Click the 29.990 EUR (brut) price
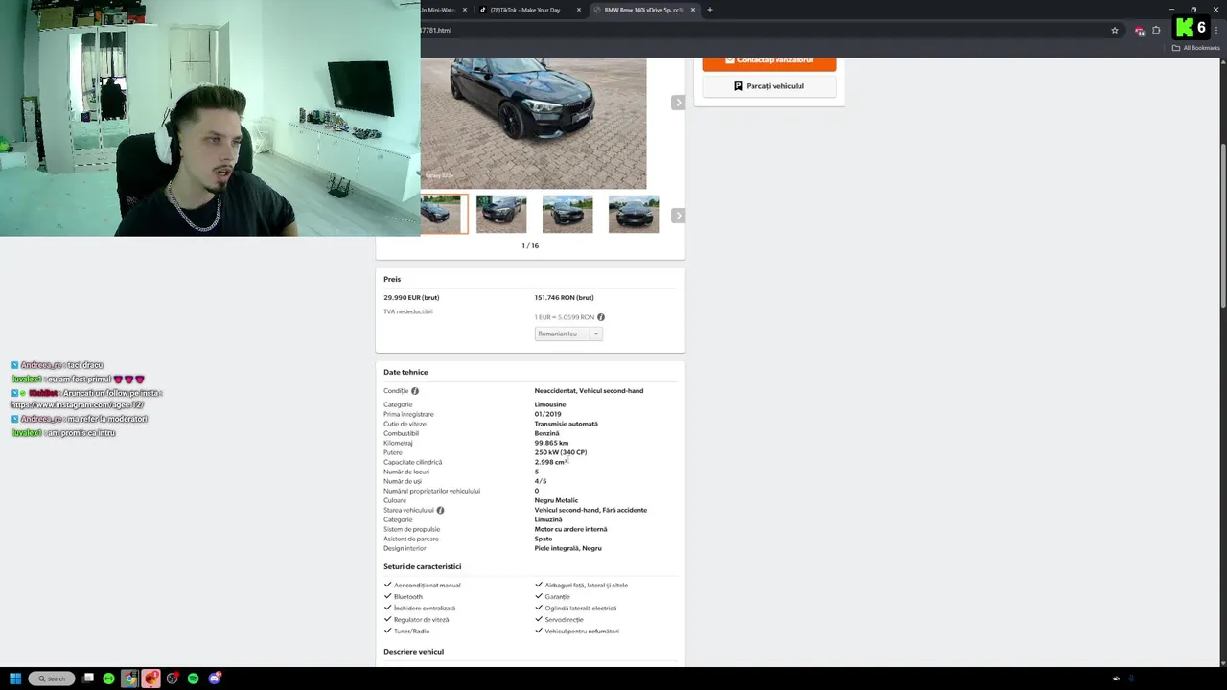1227x690 pixels. [411, 298]
